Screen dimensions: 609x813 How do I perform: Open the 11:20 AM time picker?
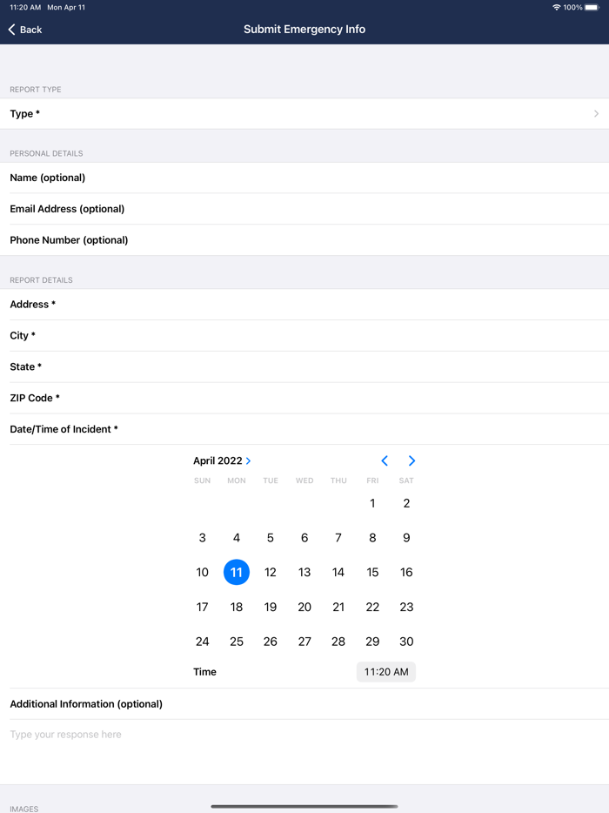point(386,671)
